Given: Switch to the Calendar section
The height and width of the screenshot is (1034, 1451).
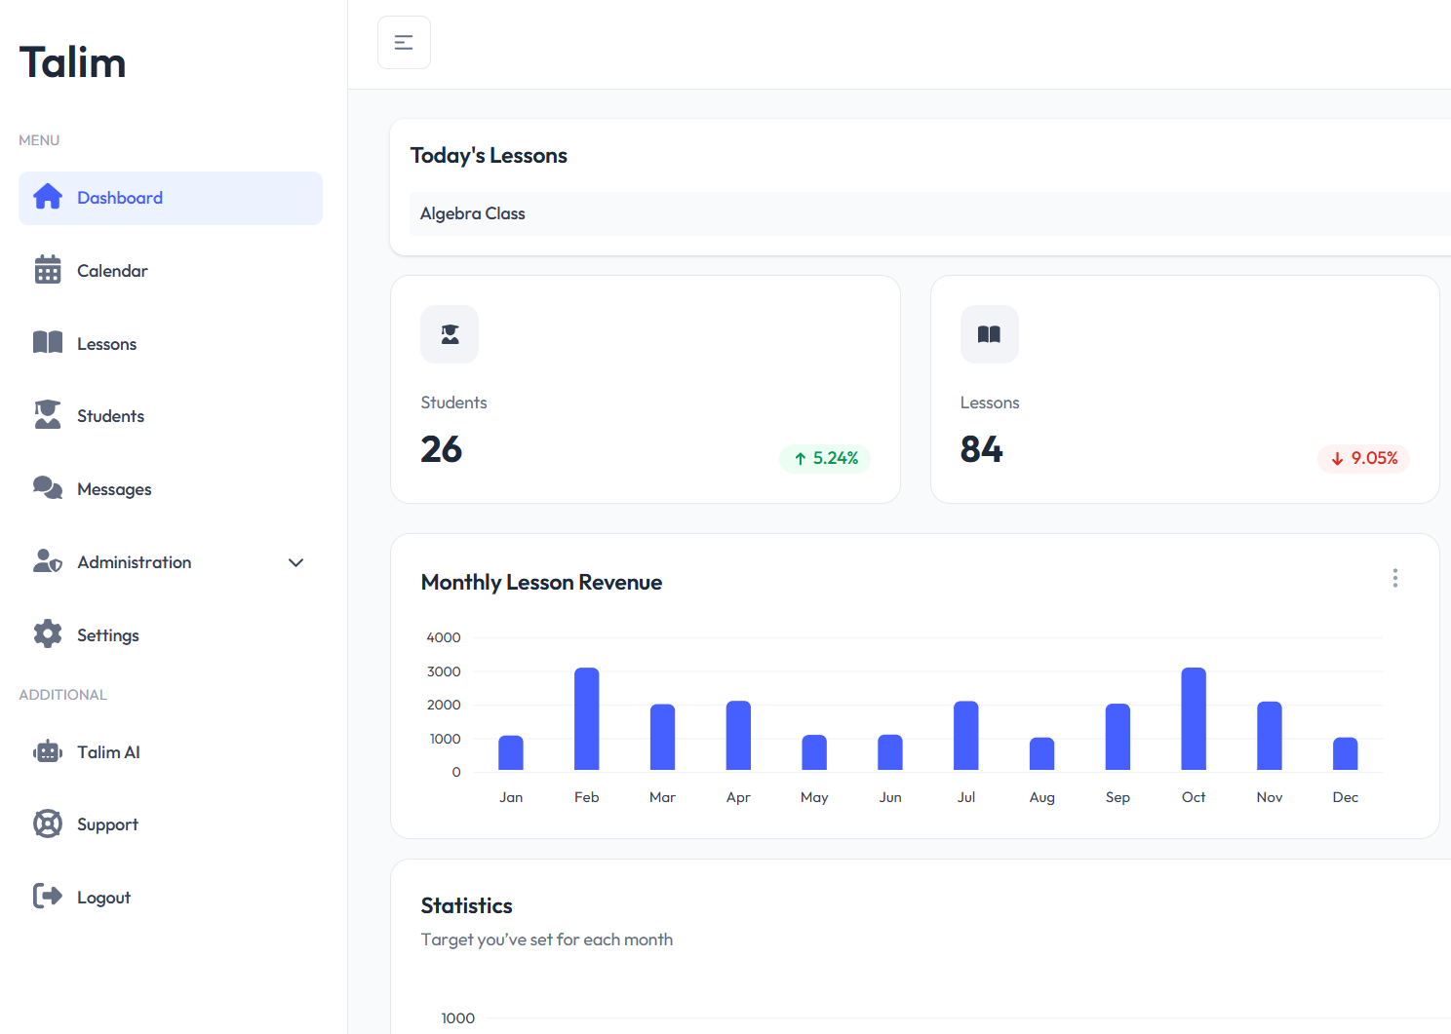Looking at the screenshot, I should pyautogui.click(x=112, y=270).
